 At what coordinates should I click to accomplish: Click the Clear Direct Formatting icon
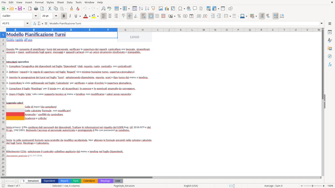point(78,9)
